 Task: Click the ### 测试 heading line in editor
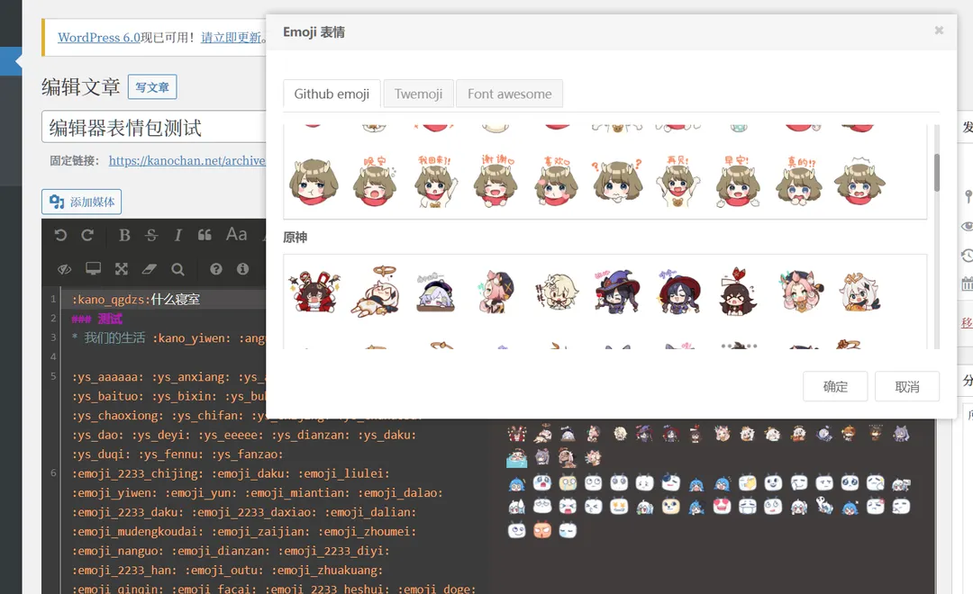96,319
